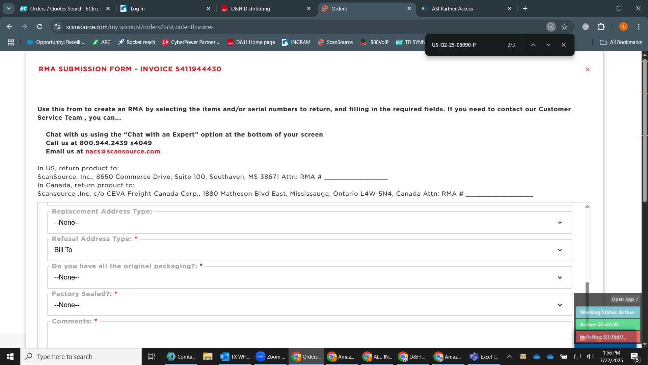Close the RMA submission form with red X

point(587,69)
